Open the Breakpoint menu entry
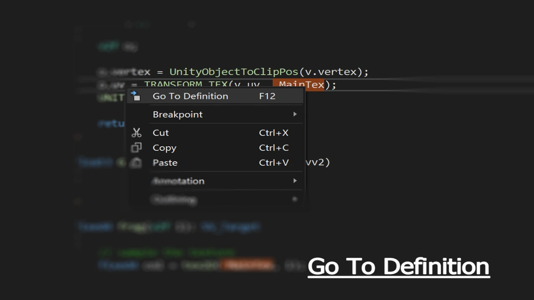534x300 pixels. tap(178, 115)
